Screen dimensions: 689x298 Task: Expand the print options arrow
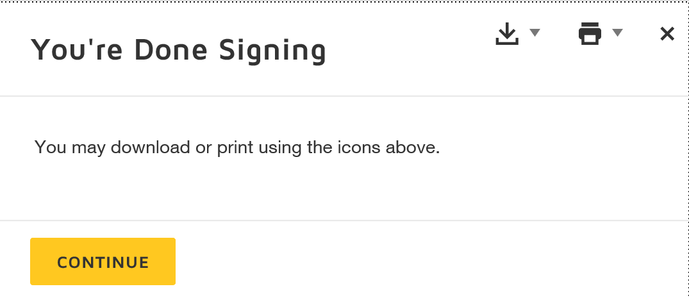click(617, 33)
